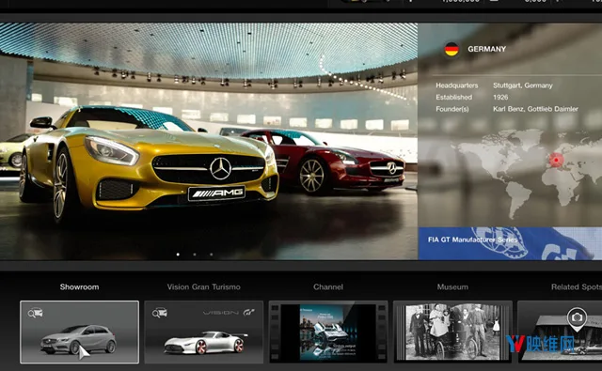Open the Channel section label

[328, 287]
